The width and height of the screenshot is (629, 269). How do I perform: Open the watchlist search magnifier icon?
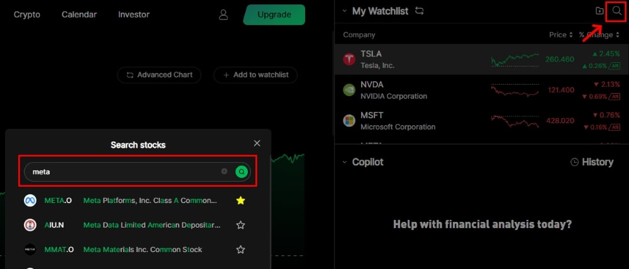coord(616,11)
